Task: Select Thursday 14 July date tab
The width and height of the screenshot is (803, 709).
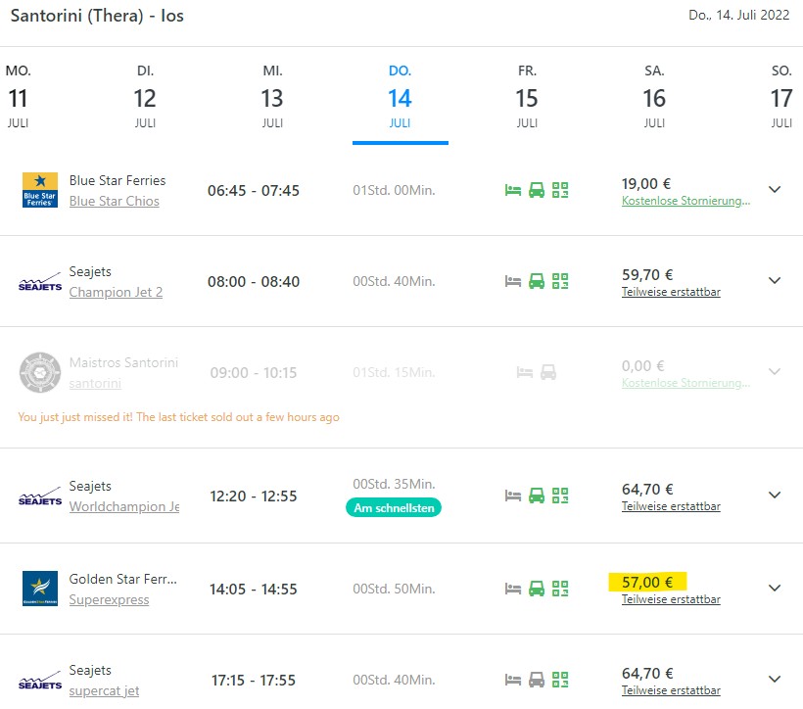Action: 400,96
